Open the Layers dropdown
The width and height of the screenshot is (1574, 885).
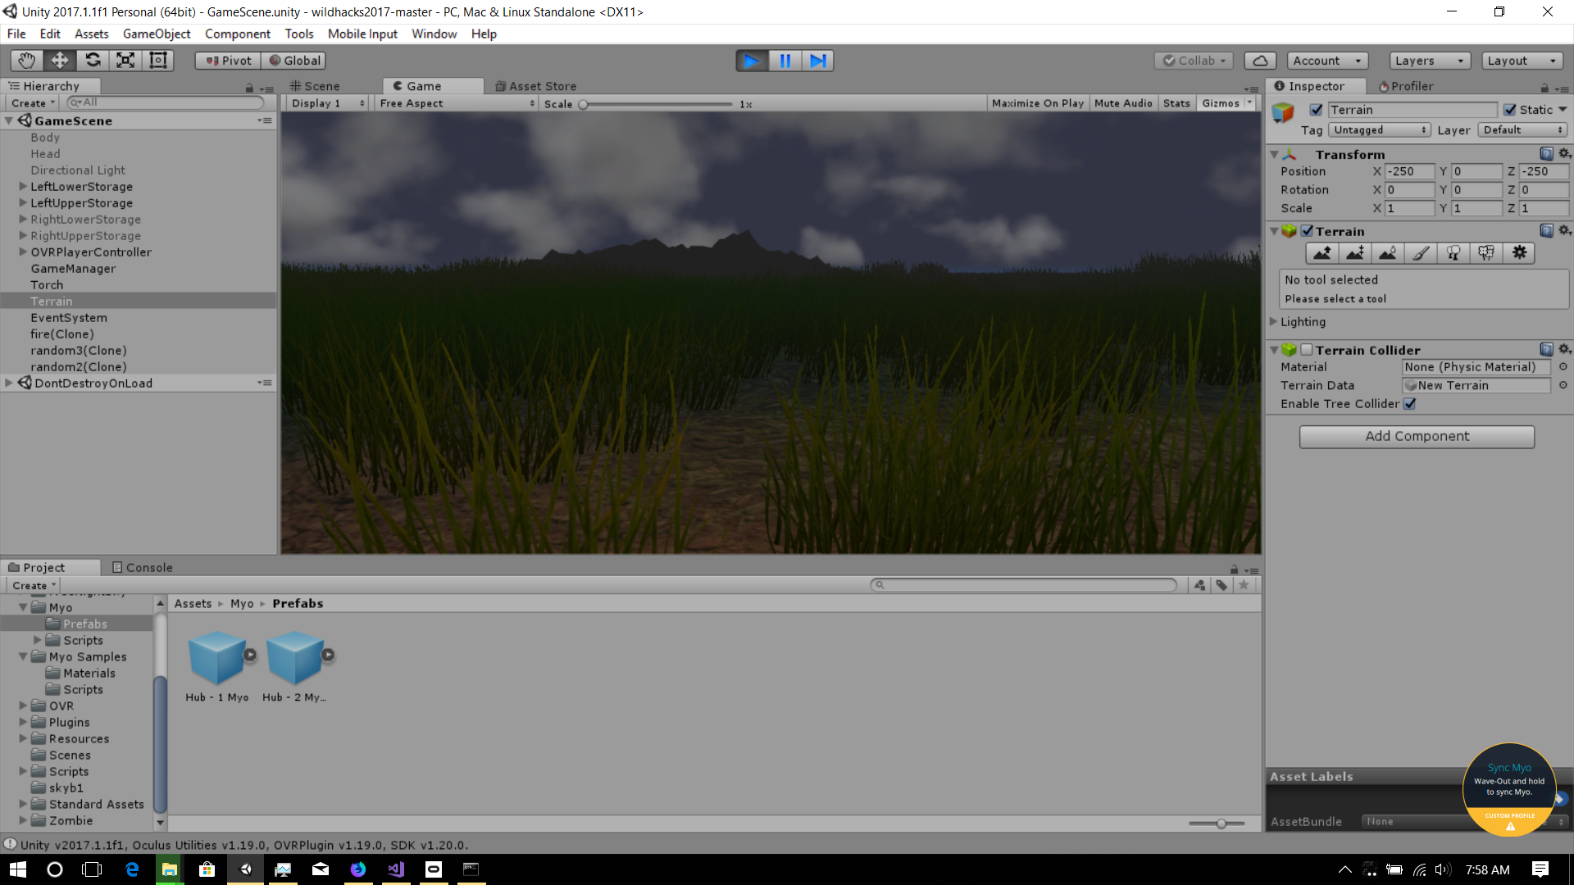click(1429, 61)
